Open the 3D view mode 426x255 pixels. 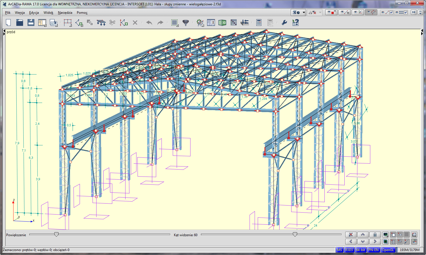[x=222, y=22]
